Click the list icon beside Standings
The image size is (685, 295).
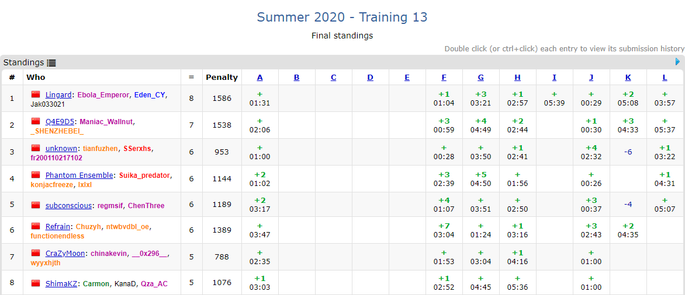pyautogui.click(x=51, y=63)
